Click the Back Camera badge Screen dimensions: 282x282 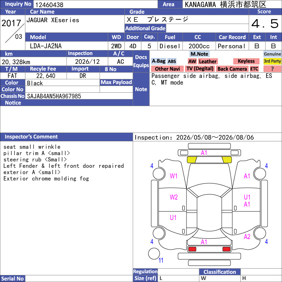pyautogui.click(x=232, y=69)
